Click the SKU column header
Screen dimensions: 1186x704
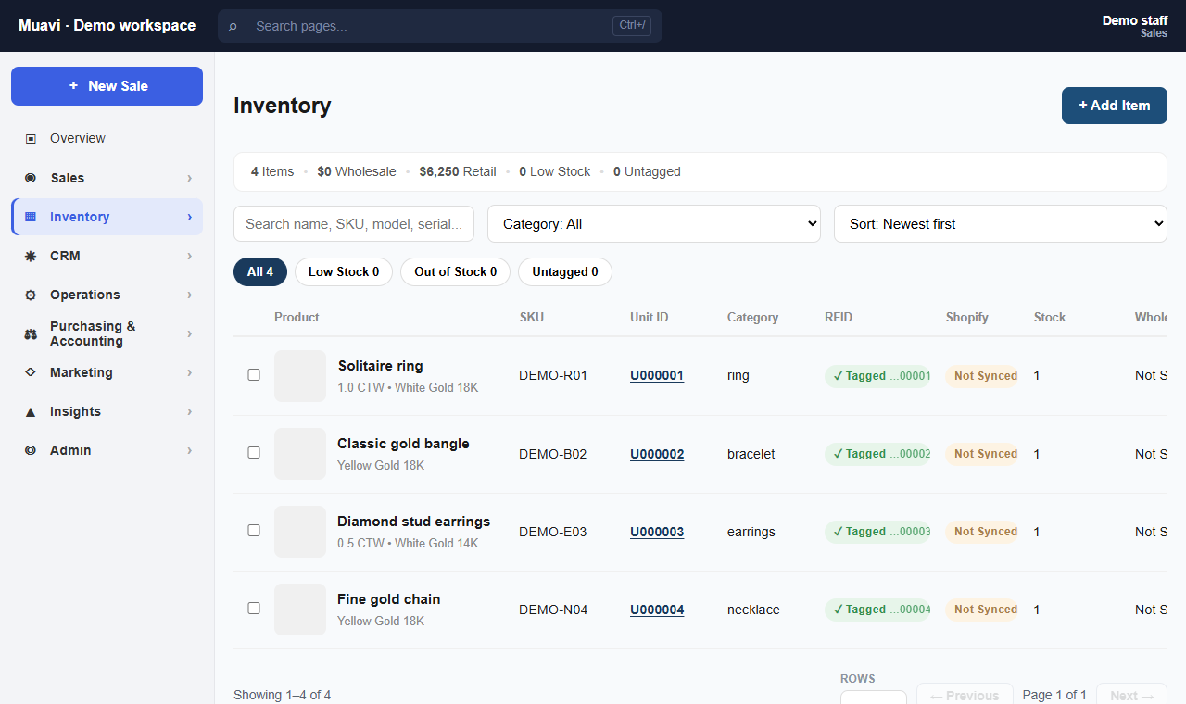click(532, 317)
